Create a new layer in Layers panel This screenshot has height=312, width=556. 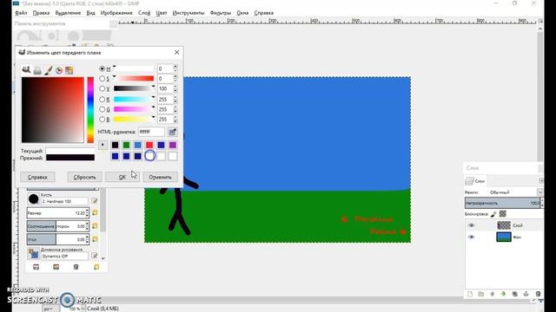pos(470,294)
